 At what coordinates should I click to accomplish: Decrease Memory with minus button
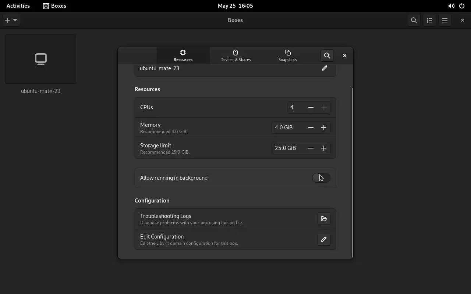(311, 128)
